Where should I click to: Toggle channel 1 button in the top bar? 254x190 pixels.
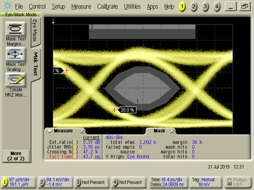(182, 6)
